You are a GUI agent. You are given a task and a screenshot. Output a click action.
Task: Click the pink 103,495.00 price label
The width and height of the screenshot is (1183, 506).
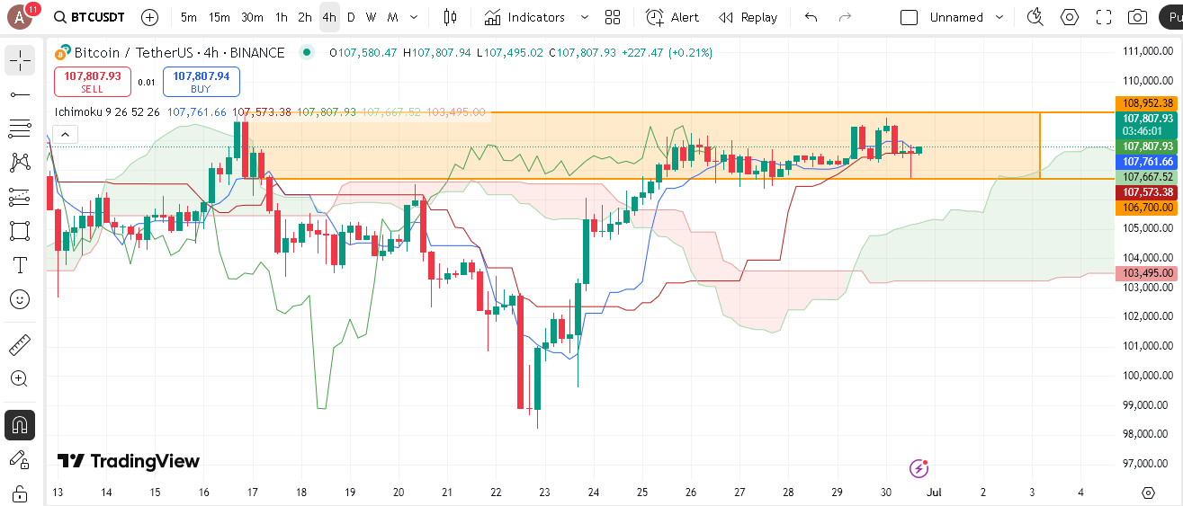point(1146,273)
